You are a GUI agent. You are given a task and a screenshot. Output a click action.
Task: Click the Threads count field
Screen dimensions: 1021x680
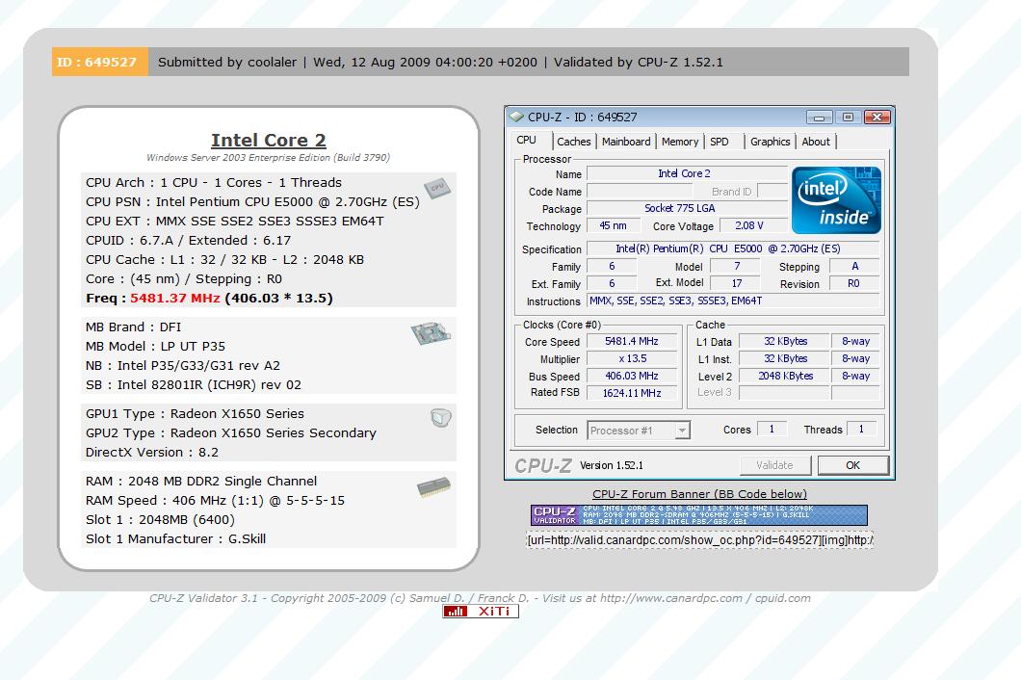[x=861, y=430]
